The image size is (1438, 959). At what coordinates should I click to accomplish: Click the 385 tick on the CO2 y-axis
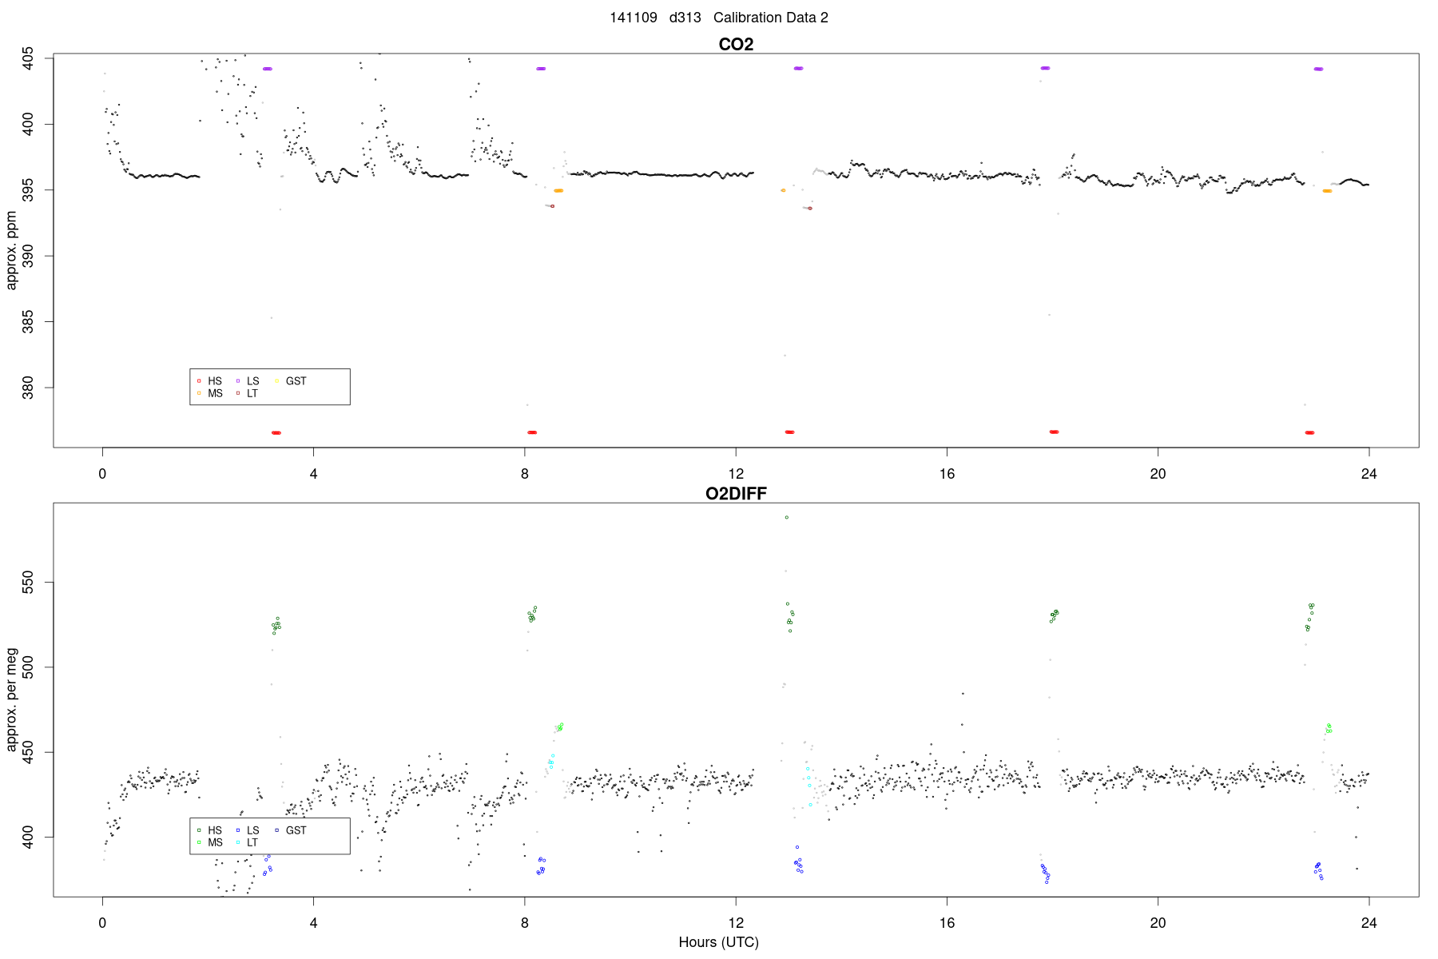click(28, 322)
